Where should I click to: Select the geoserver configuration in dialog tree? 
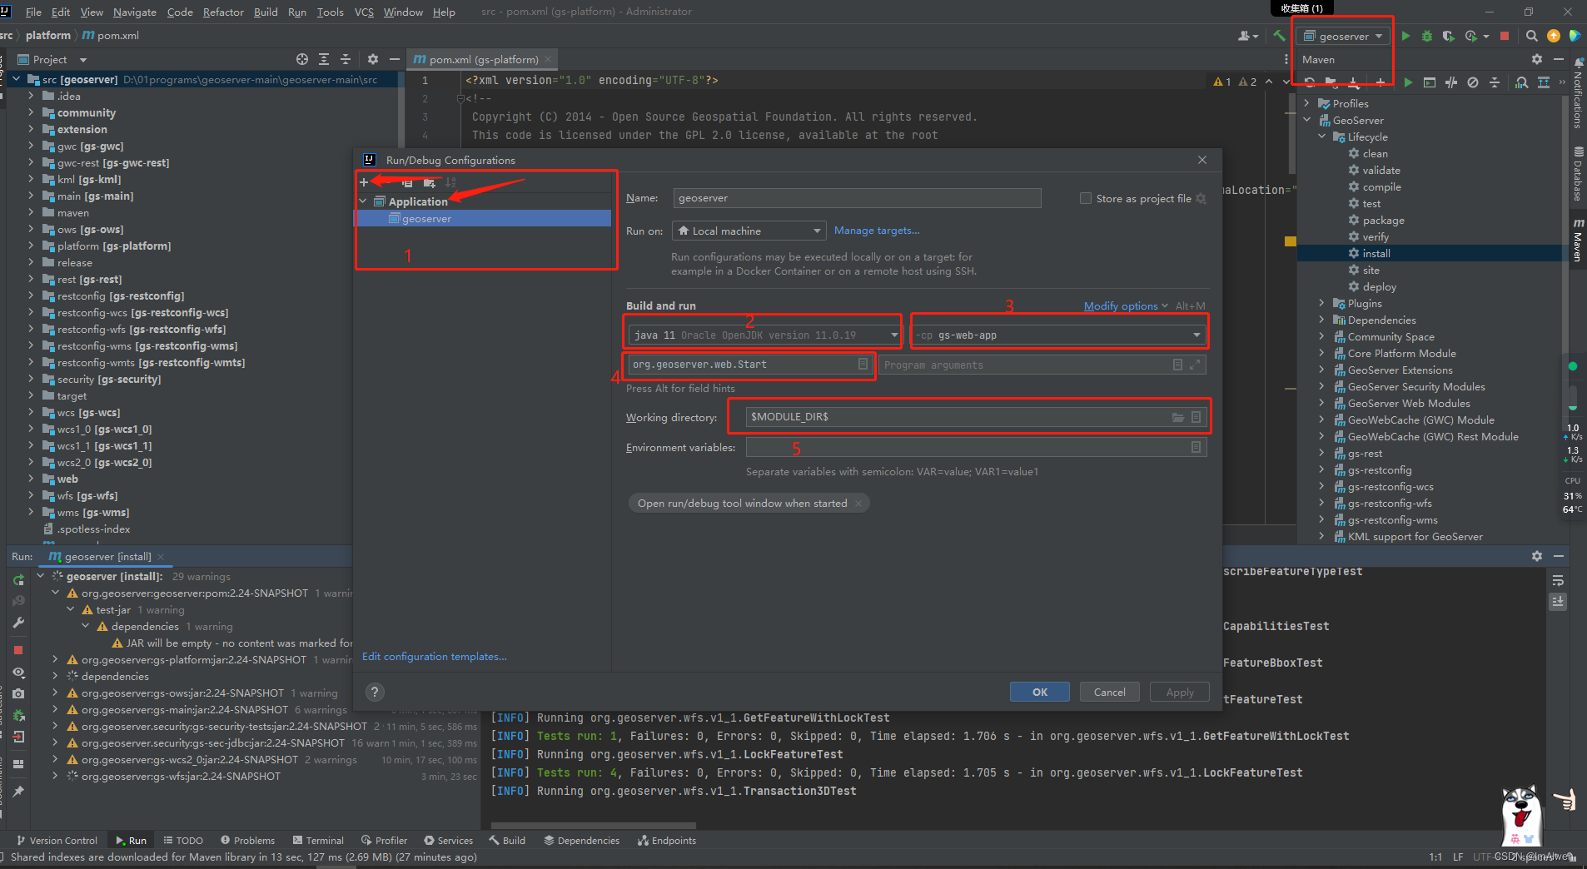tap(483, 218)
